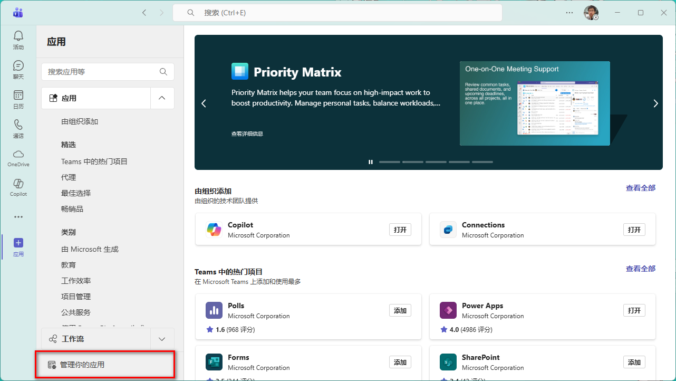Screen dimensions: 676x381
Task: Select the 工作效率 category
Action: [x=76, y=281]
